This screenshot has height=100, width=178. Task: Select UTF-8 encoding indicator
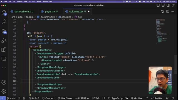pos(96,98)
